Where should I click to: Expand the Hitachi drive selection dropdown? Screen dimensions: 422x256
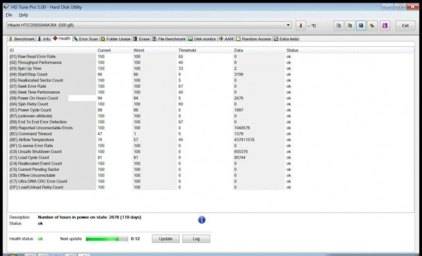pos(288,25)
